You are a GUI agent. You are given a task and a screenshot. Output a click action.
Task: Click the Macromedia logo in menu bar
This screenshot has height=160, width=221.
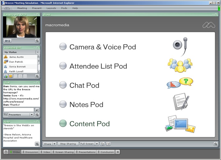click(7, 8)
